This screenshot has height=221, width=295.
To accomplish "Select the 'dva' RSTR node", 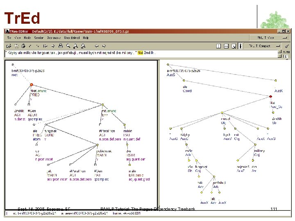I will [x=127, y=145].
